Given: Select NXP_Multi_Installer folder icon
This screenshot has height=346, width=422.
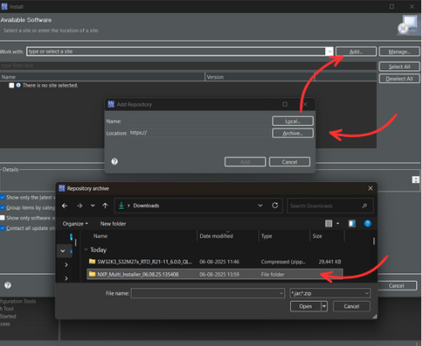Looking at the screenshot, I should coord(92,274).
